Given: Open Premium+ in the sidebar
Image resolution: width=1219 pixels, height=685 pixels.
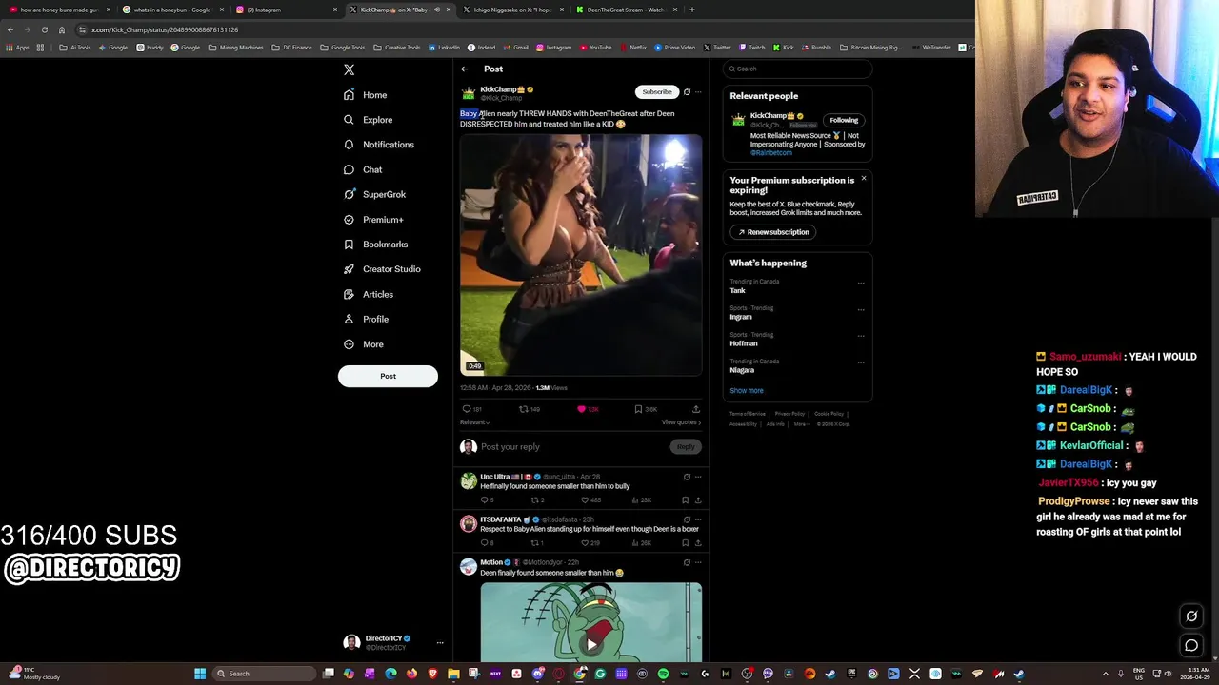Looking at the screenshot, I should pyautogui.click(x=373, y=220).
